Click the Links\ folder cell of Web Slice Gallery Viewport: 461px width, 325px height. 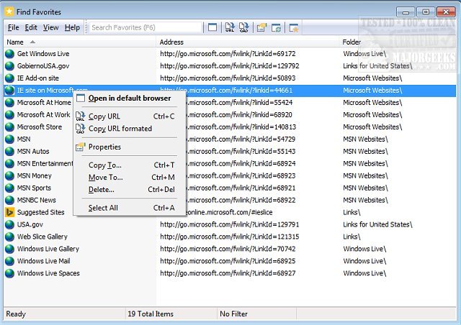pos(352,237)
